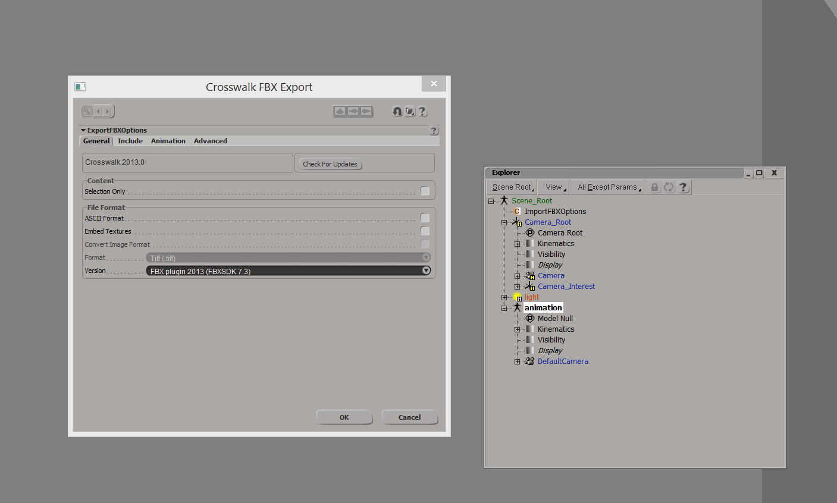
Task: Expand the light node in Explorer
Action: pos(504,297)
